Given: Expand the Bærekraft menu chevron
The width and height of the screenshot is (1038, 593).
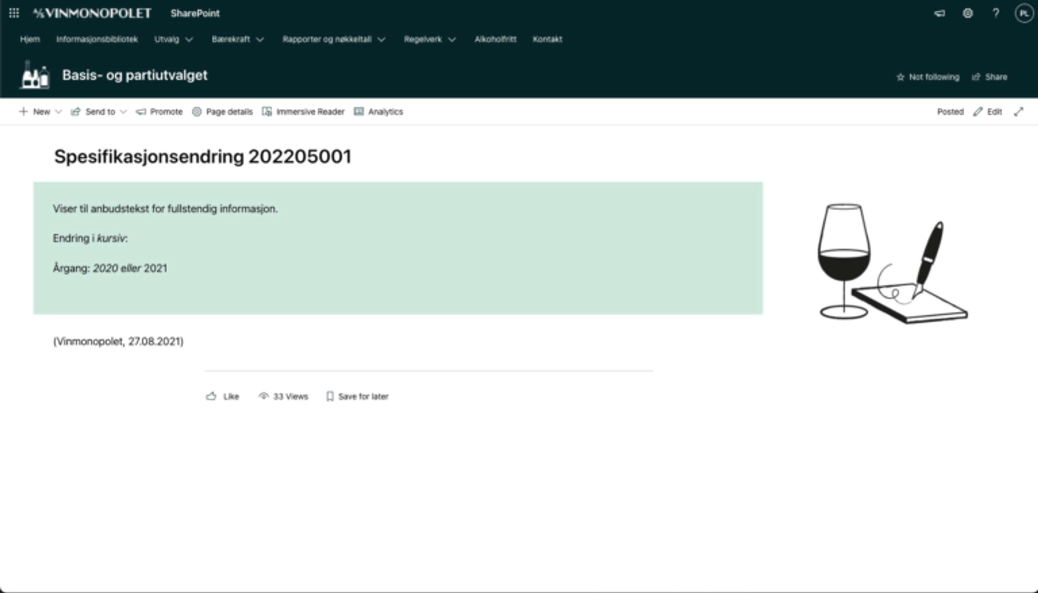Looking at the screenshot, I should [x=260, y=39].
